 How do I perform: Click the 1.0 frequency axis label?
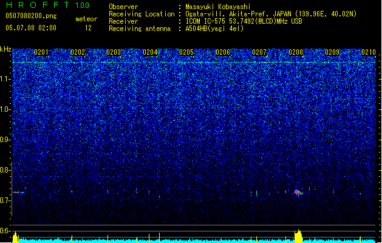[x=5, y=109]
